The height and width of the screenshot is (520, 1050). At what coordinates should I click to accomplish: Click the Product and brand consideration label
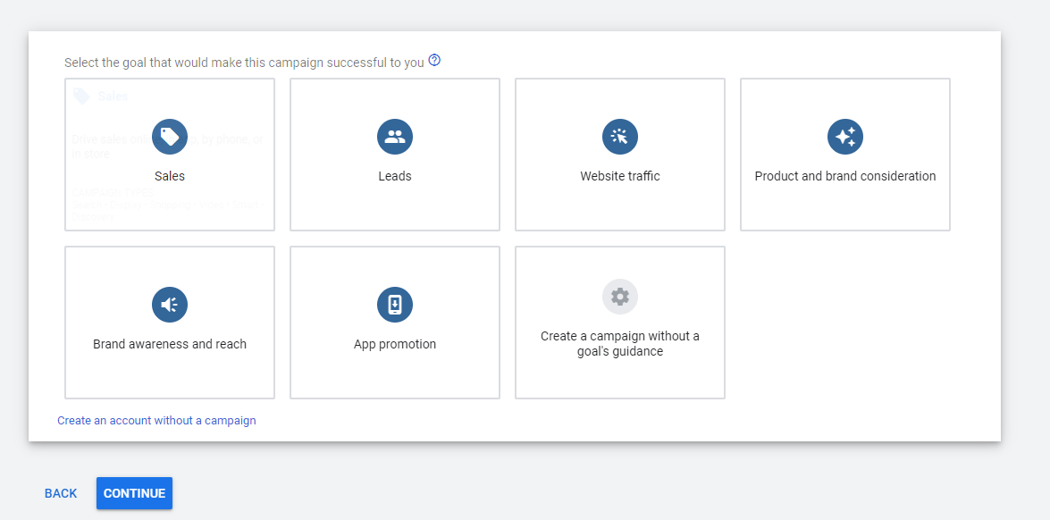tap(845, 176)
